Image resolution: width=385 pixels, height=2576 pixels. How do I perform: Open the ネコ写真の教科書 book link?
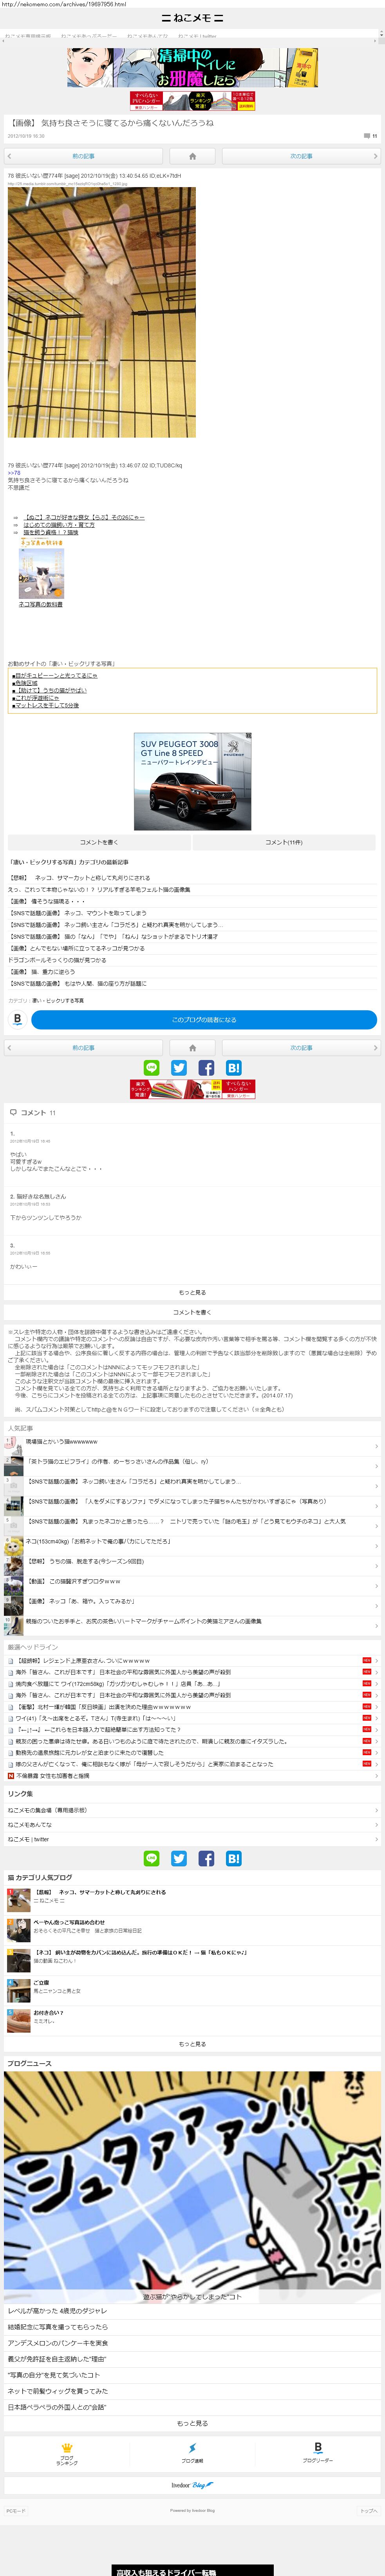41,604
